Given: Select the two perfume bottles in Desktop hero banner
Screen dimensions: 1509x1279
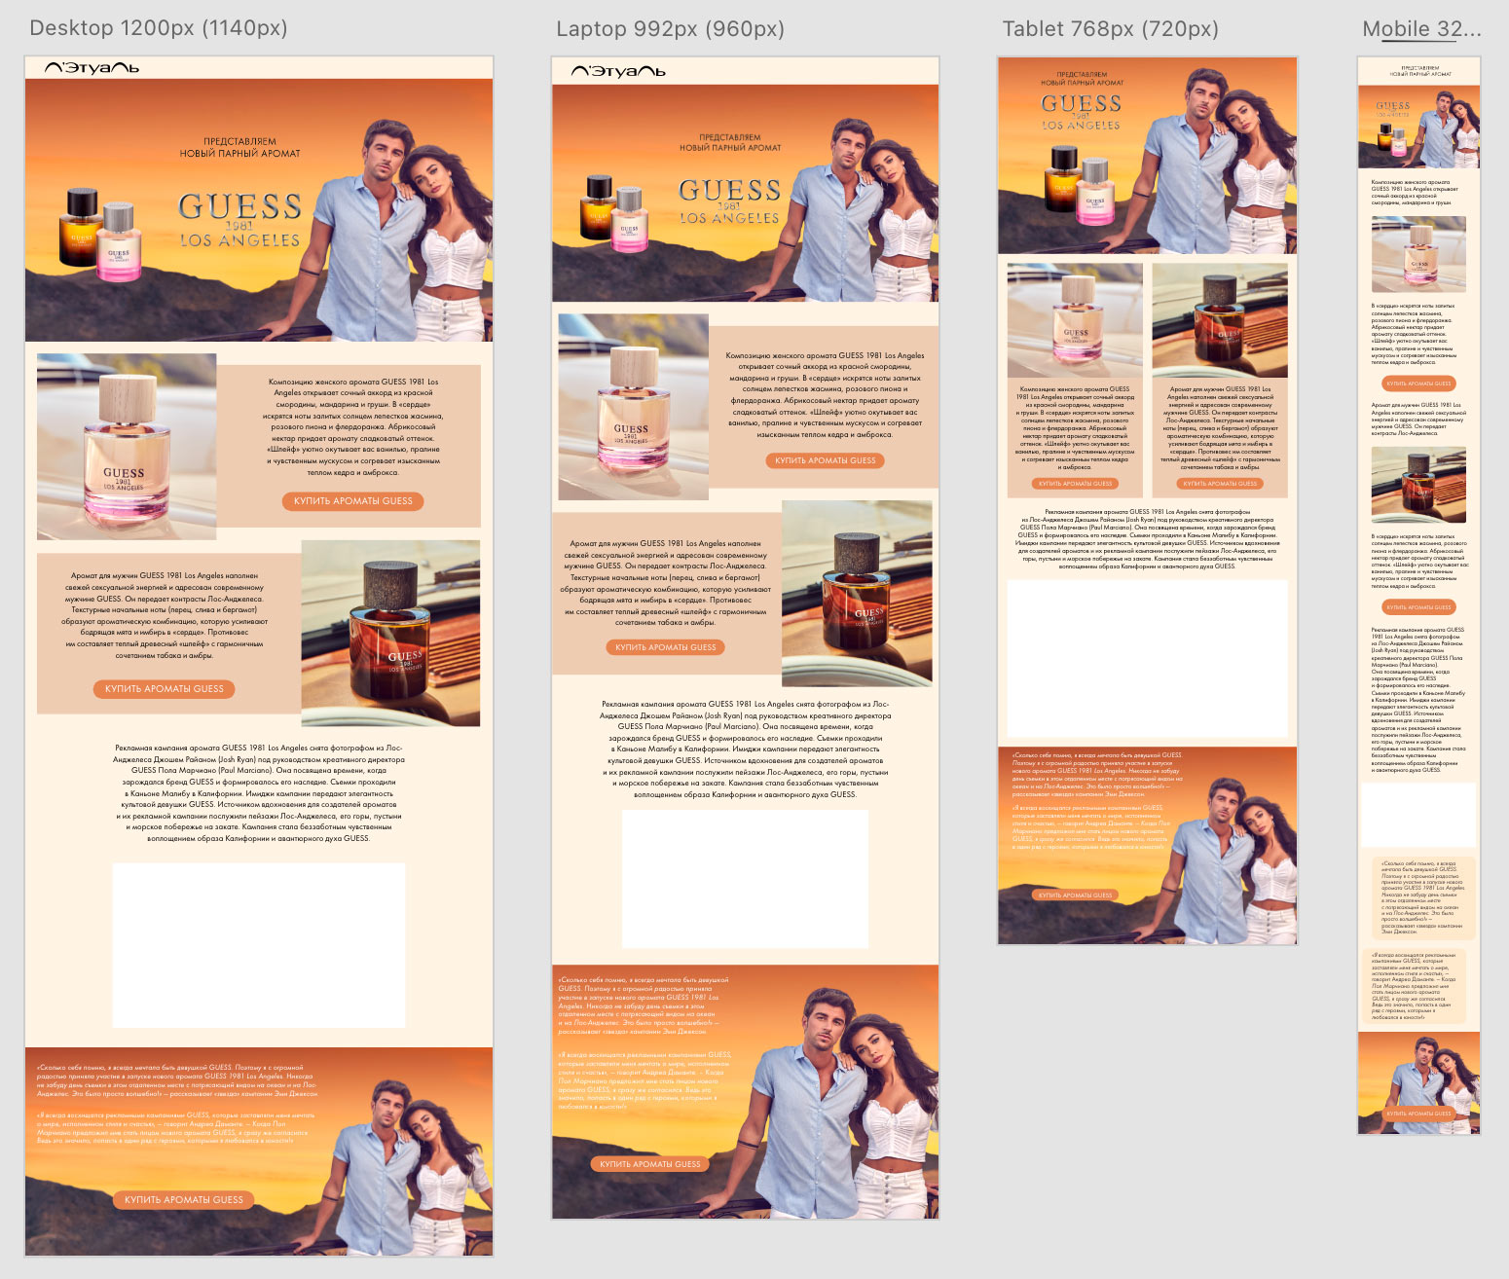Looking at the screenshot, I should click(100, 235).
